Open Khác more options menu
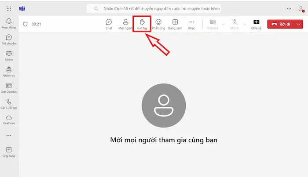Viewport: 308px width, 177px height. point(191,24)
